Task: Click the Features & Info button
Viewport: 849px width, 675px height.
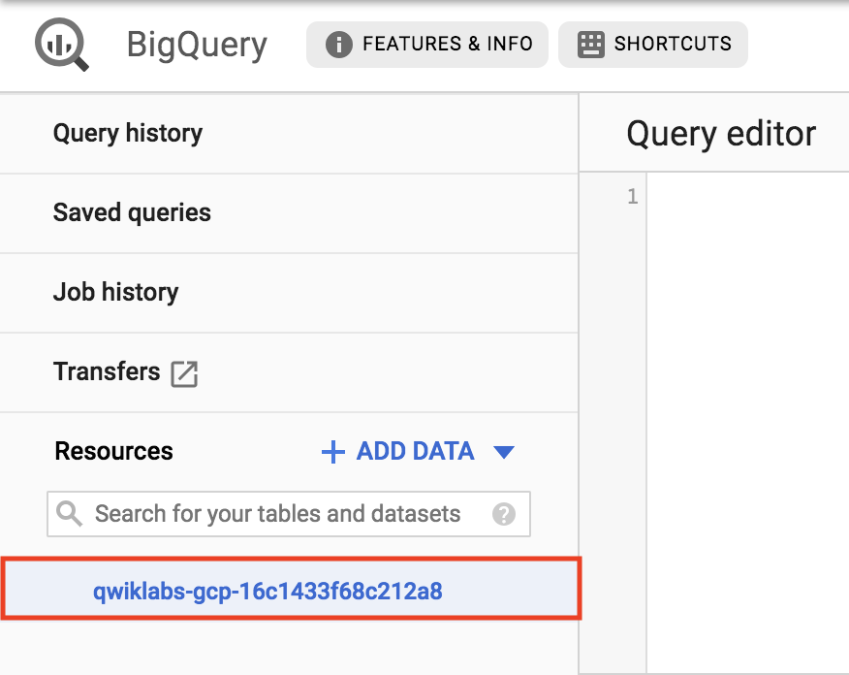Action: coord(427,45)
